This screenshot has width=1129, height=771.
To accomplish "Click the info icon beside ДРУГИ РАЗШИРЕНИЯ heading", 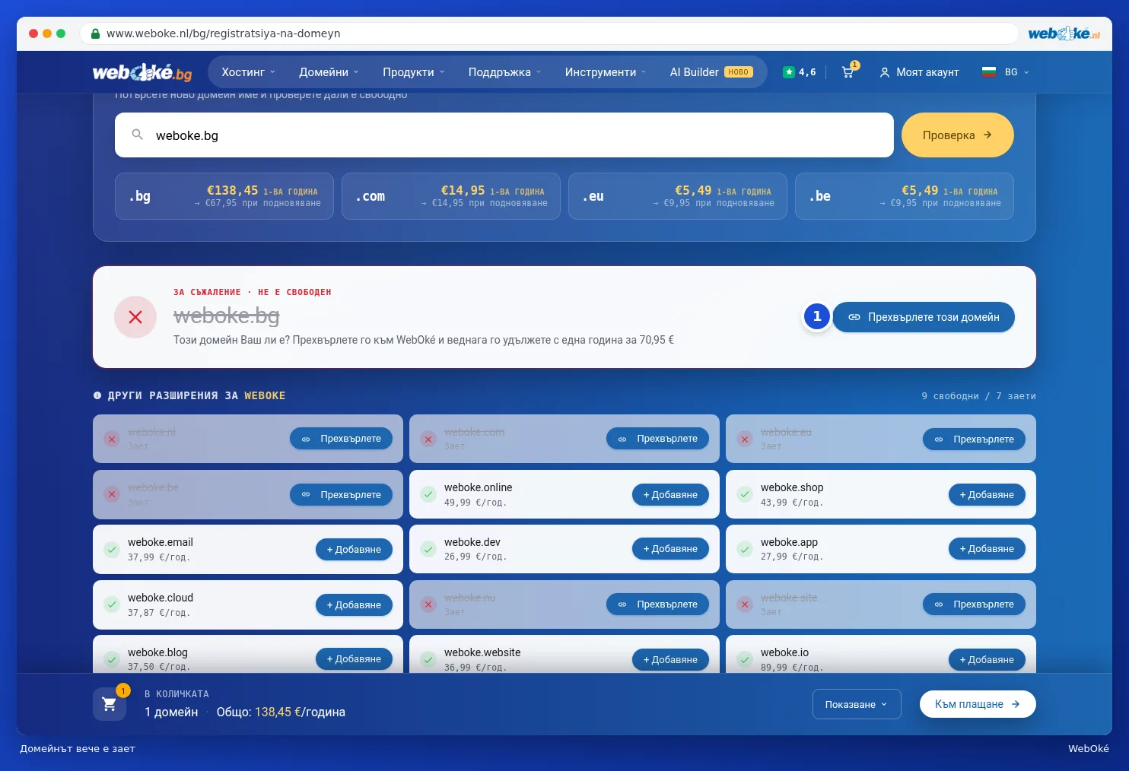I will (97, 395).
